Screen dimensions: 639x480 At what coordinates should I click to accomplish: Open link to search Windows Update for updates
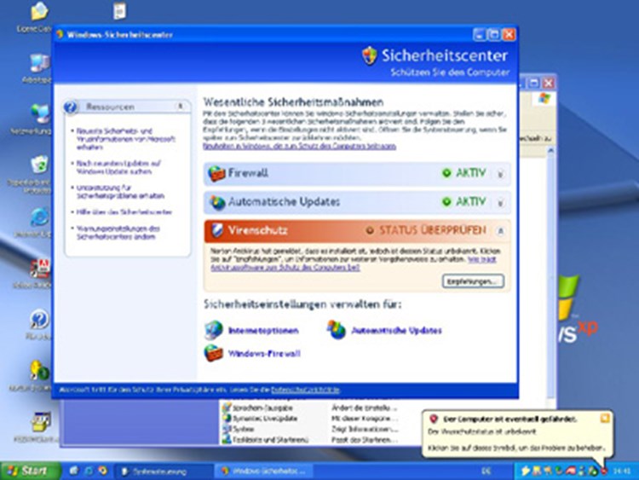point(118,167)
